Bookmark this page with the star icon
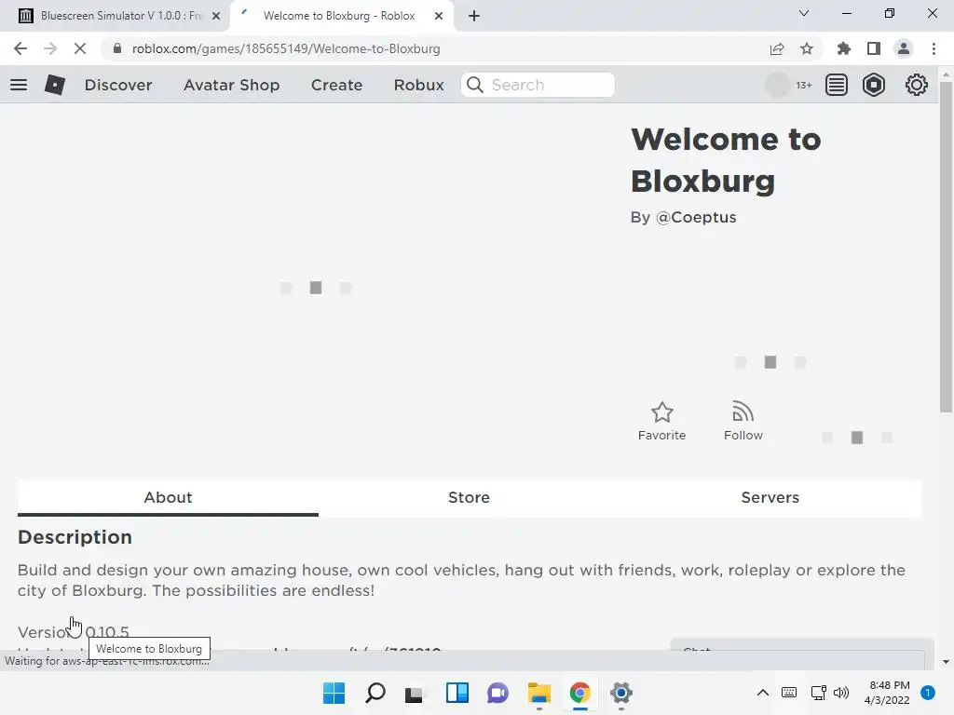This screenshot has height=715, width=954. (x=807, y=48)
